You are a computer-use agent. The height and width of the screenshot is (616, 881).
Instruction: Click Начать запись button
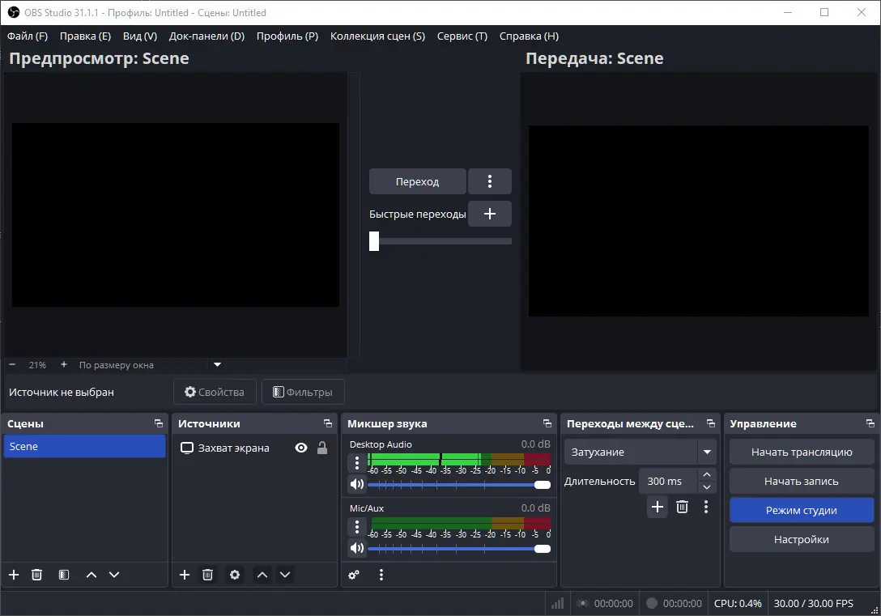801,481
